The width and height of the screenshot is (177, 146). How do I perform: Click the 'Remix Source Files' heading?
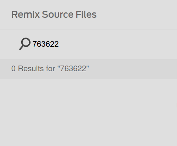[x=54, y=15]
